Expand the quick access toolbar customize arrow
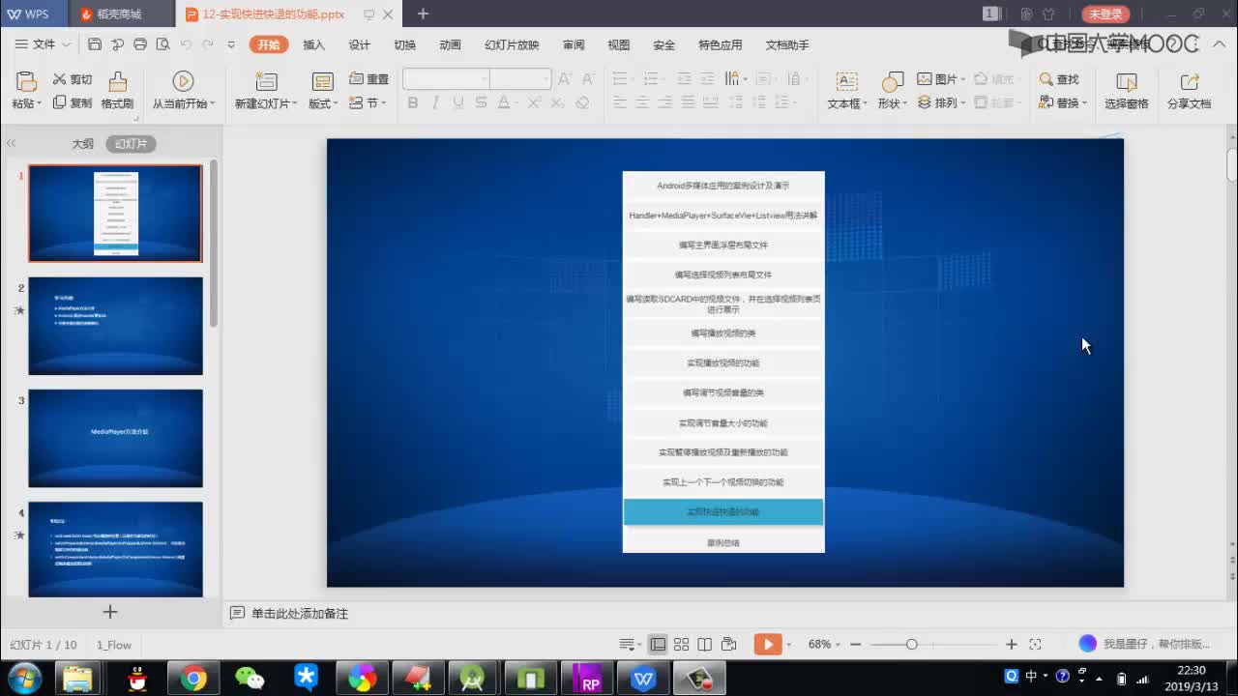The height and width of the screenshot is (696, 1238). pyautogui.click(x=231, y=44)
